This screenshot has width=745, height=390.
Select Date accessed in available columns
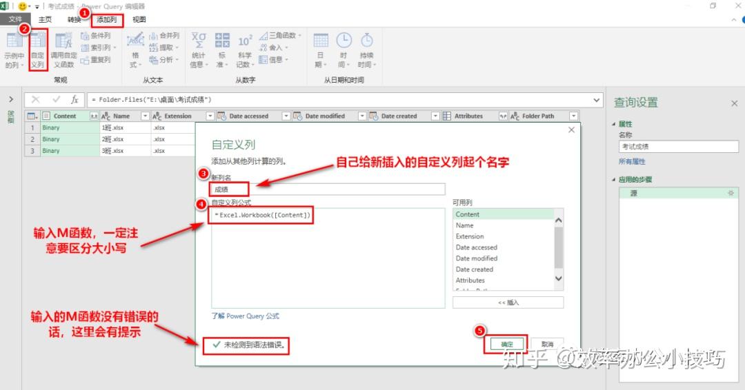pyautogui.click(x=504, y=247)
